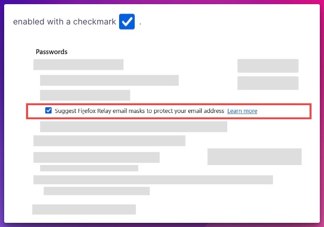The image size is (324, 227).
Task: Click the "enabled with a checkmark" text
Action: point(64,21)
